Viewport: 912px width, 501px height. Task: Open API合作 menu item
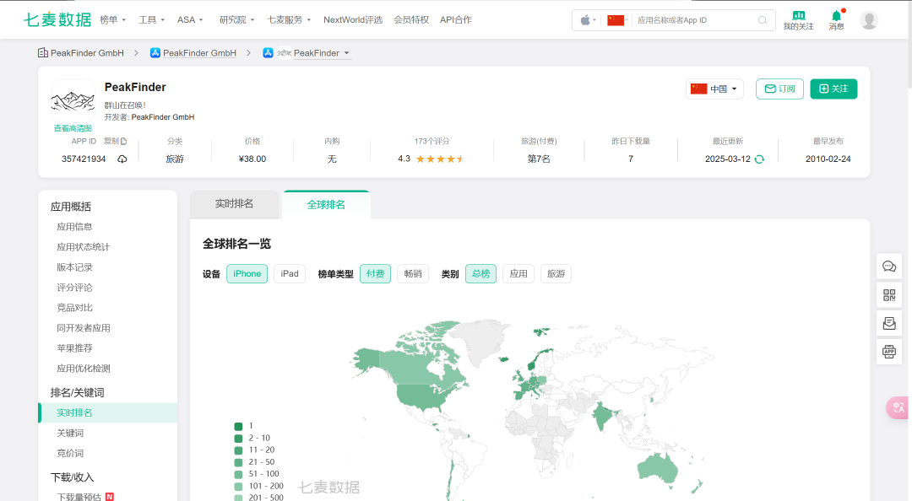tap(456, 19)
